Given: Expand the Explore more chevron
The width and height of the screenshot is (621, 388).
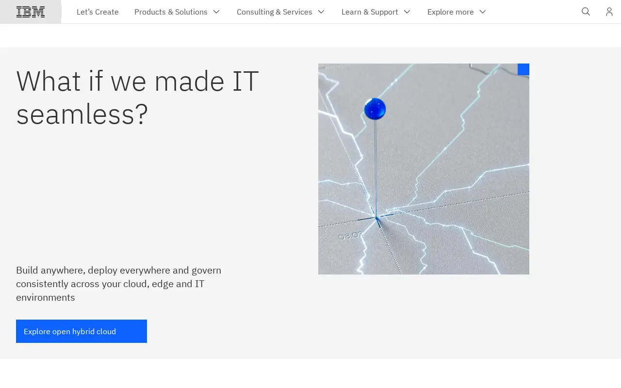Looking at the screenshot, I should coord(483,12).
